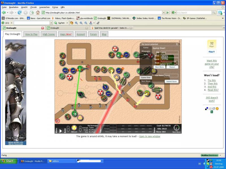The image size is (226, 169).
Task: Select the yellow nuke turret build icon
Action: (x=74, y=128)
